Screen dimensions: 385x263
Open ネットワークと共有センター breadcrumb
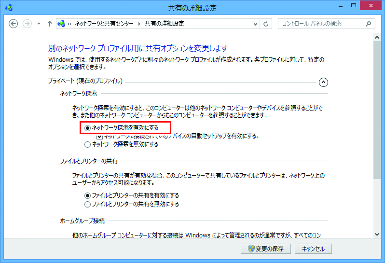coord(104,24)
